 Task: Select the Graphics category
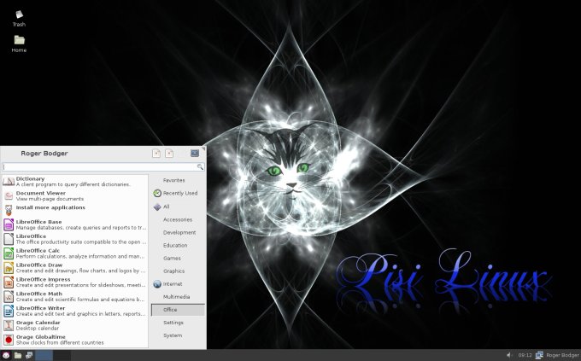(178, 271)
